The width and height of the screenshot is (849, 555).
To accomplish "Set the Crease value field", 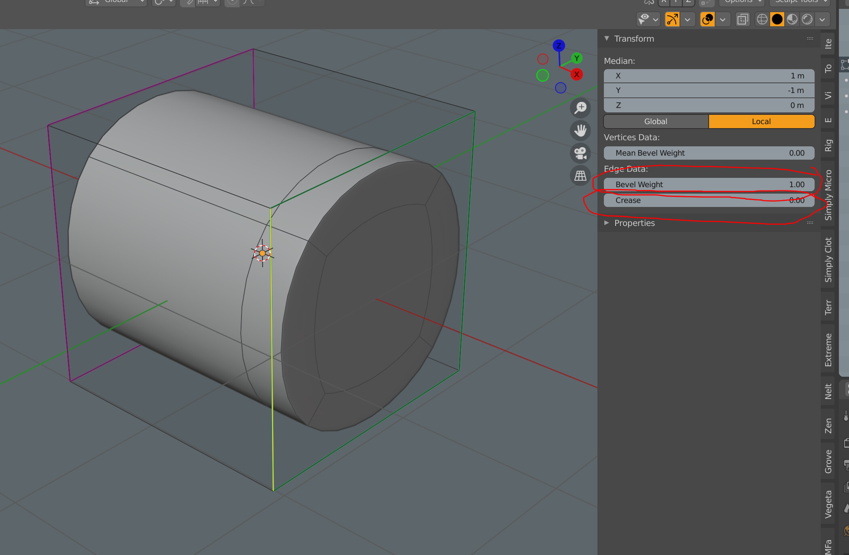I will point(709,200).
